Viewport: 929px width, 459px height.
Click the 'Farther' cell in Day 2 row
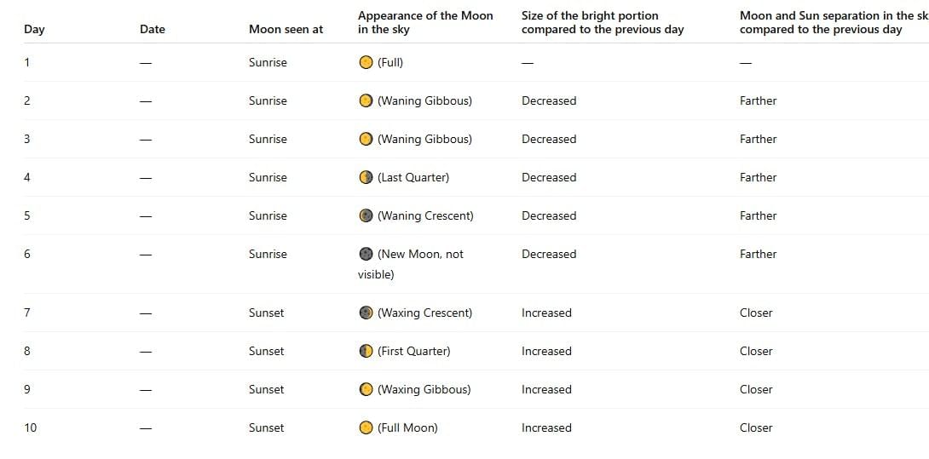758,100
